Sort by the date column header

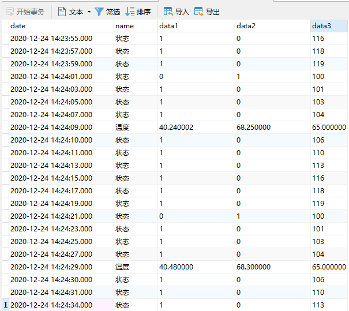pyautogui.click(x=61, y=26)
